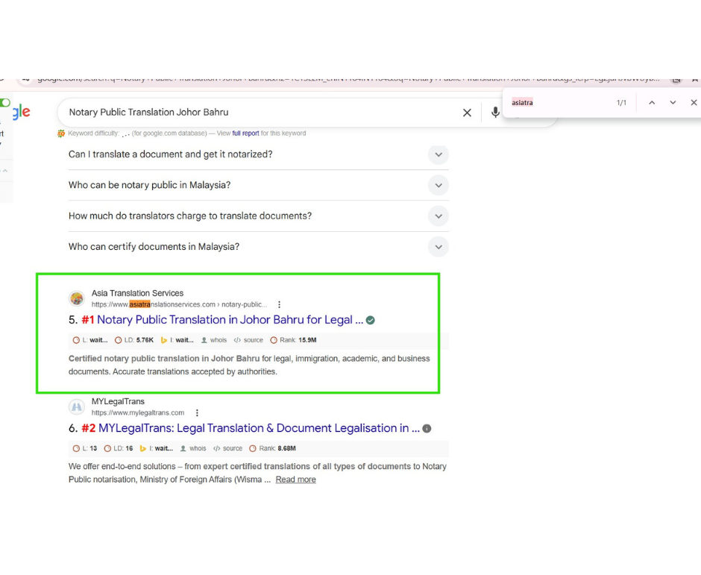Viewport: 701px width, 575px height.
Task: Open whois for Asia Translation result
Action: click(x=214, y=340)
